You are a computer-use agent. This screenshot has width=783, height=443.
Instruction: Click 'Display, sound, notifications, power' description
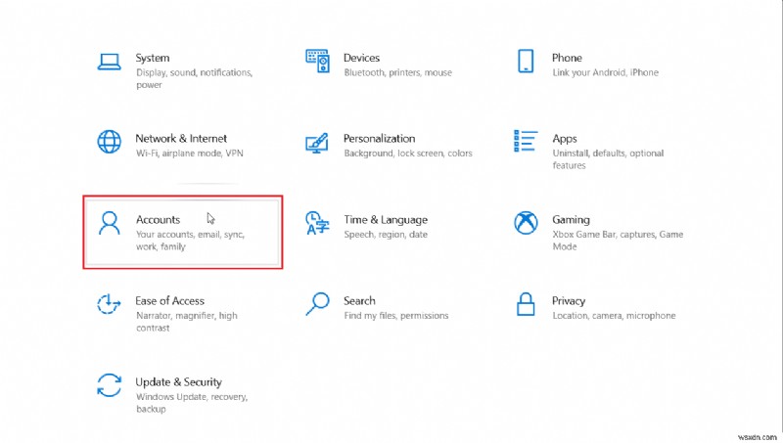pyautogui.click(x=194, y=79)
